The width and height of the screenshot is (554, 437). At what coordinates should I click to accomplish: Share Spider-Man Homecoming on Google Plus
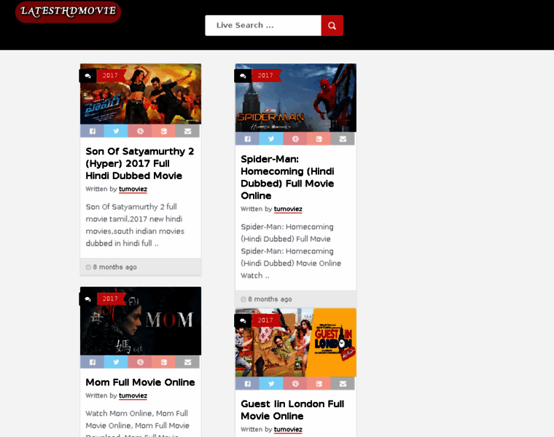tap(319, 138)
